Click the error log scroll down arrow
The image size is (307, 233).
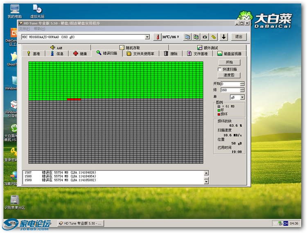click(x=206, y=182)
